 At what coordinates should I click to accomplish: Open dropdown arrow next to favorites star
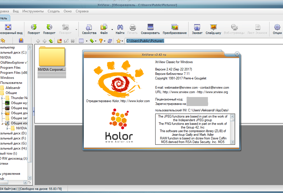[x=122, y=41]
